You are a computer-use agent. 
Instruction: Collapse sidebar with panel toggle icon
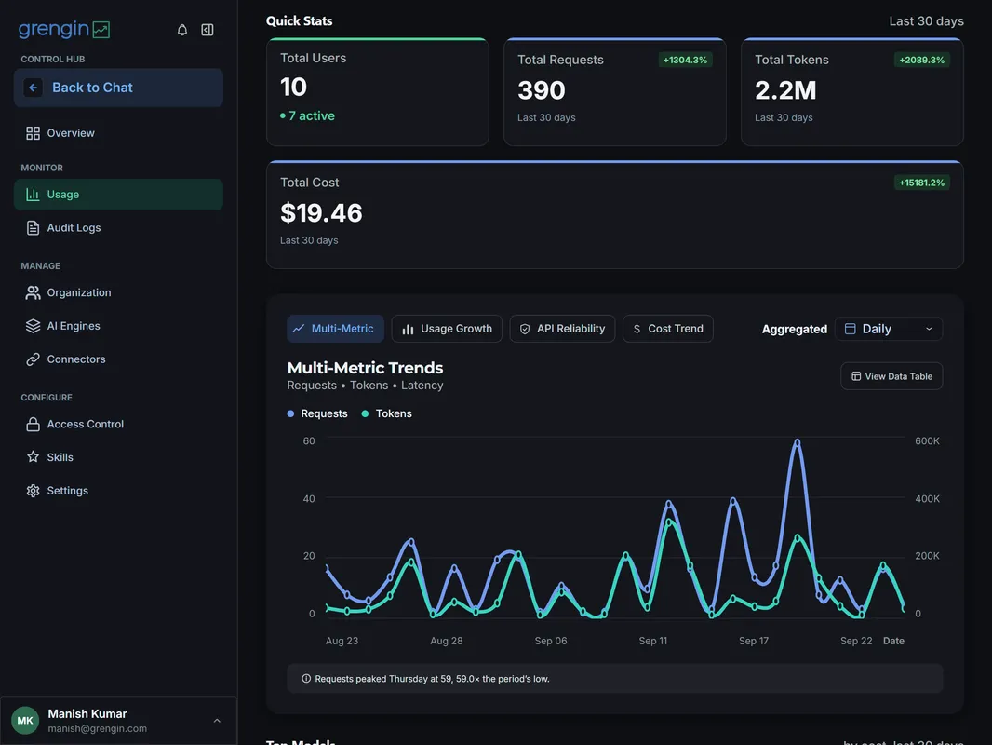pos(207,30)
